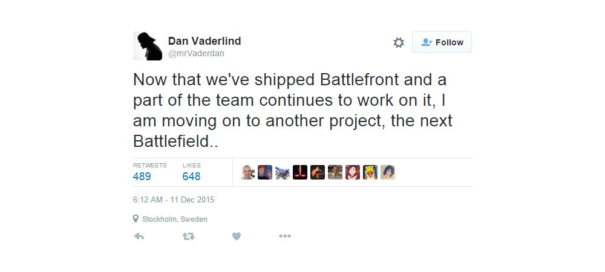Click the yellow Pikachu hat avatar

370,172
